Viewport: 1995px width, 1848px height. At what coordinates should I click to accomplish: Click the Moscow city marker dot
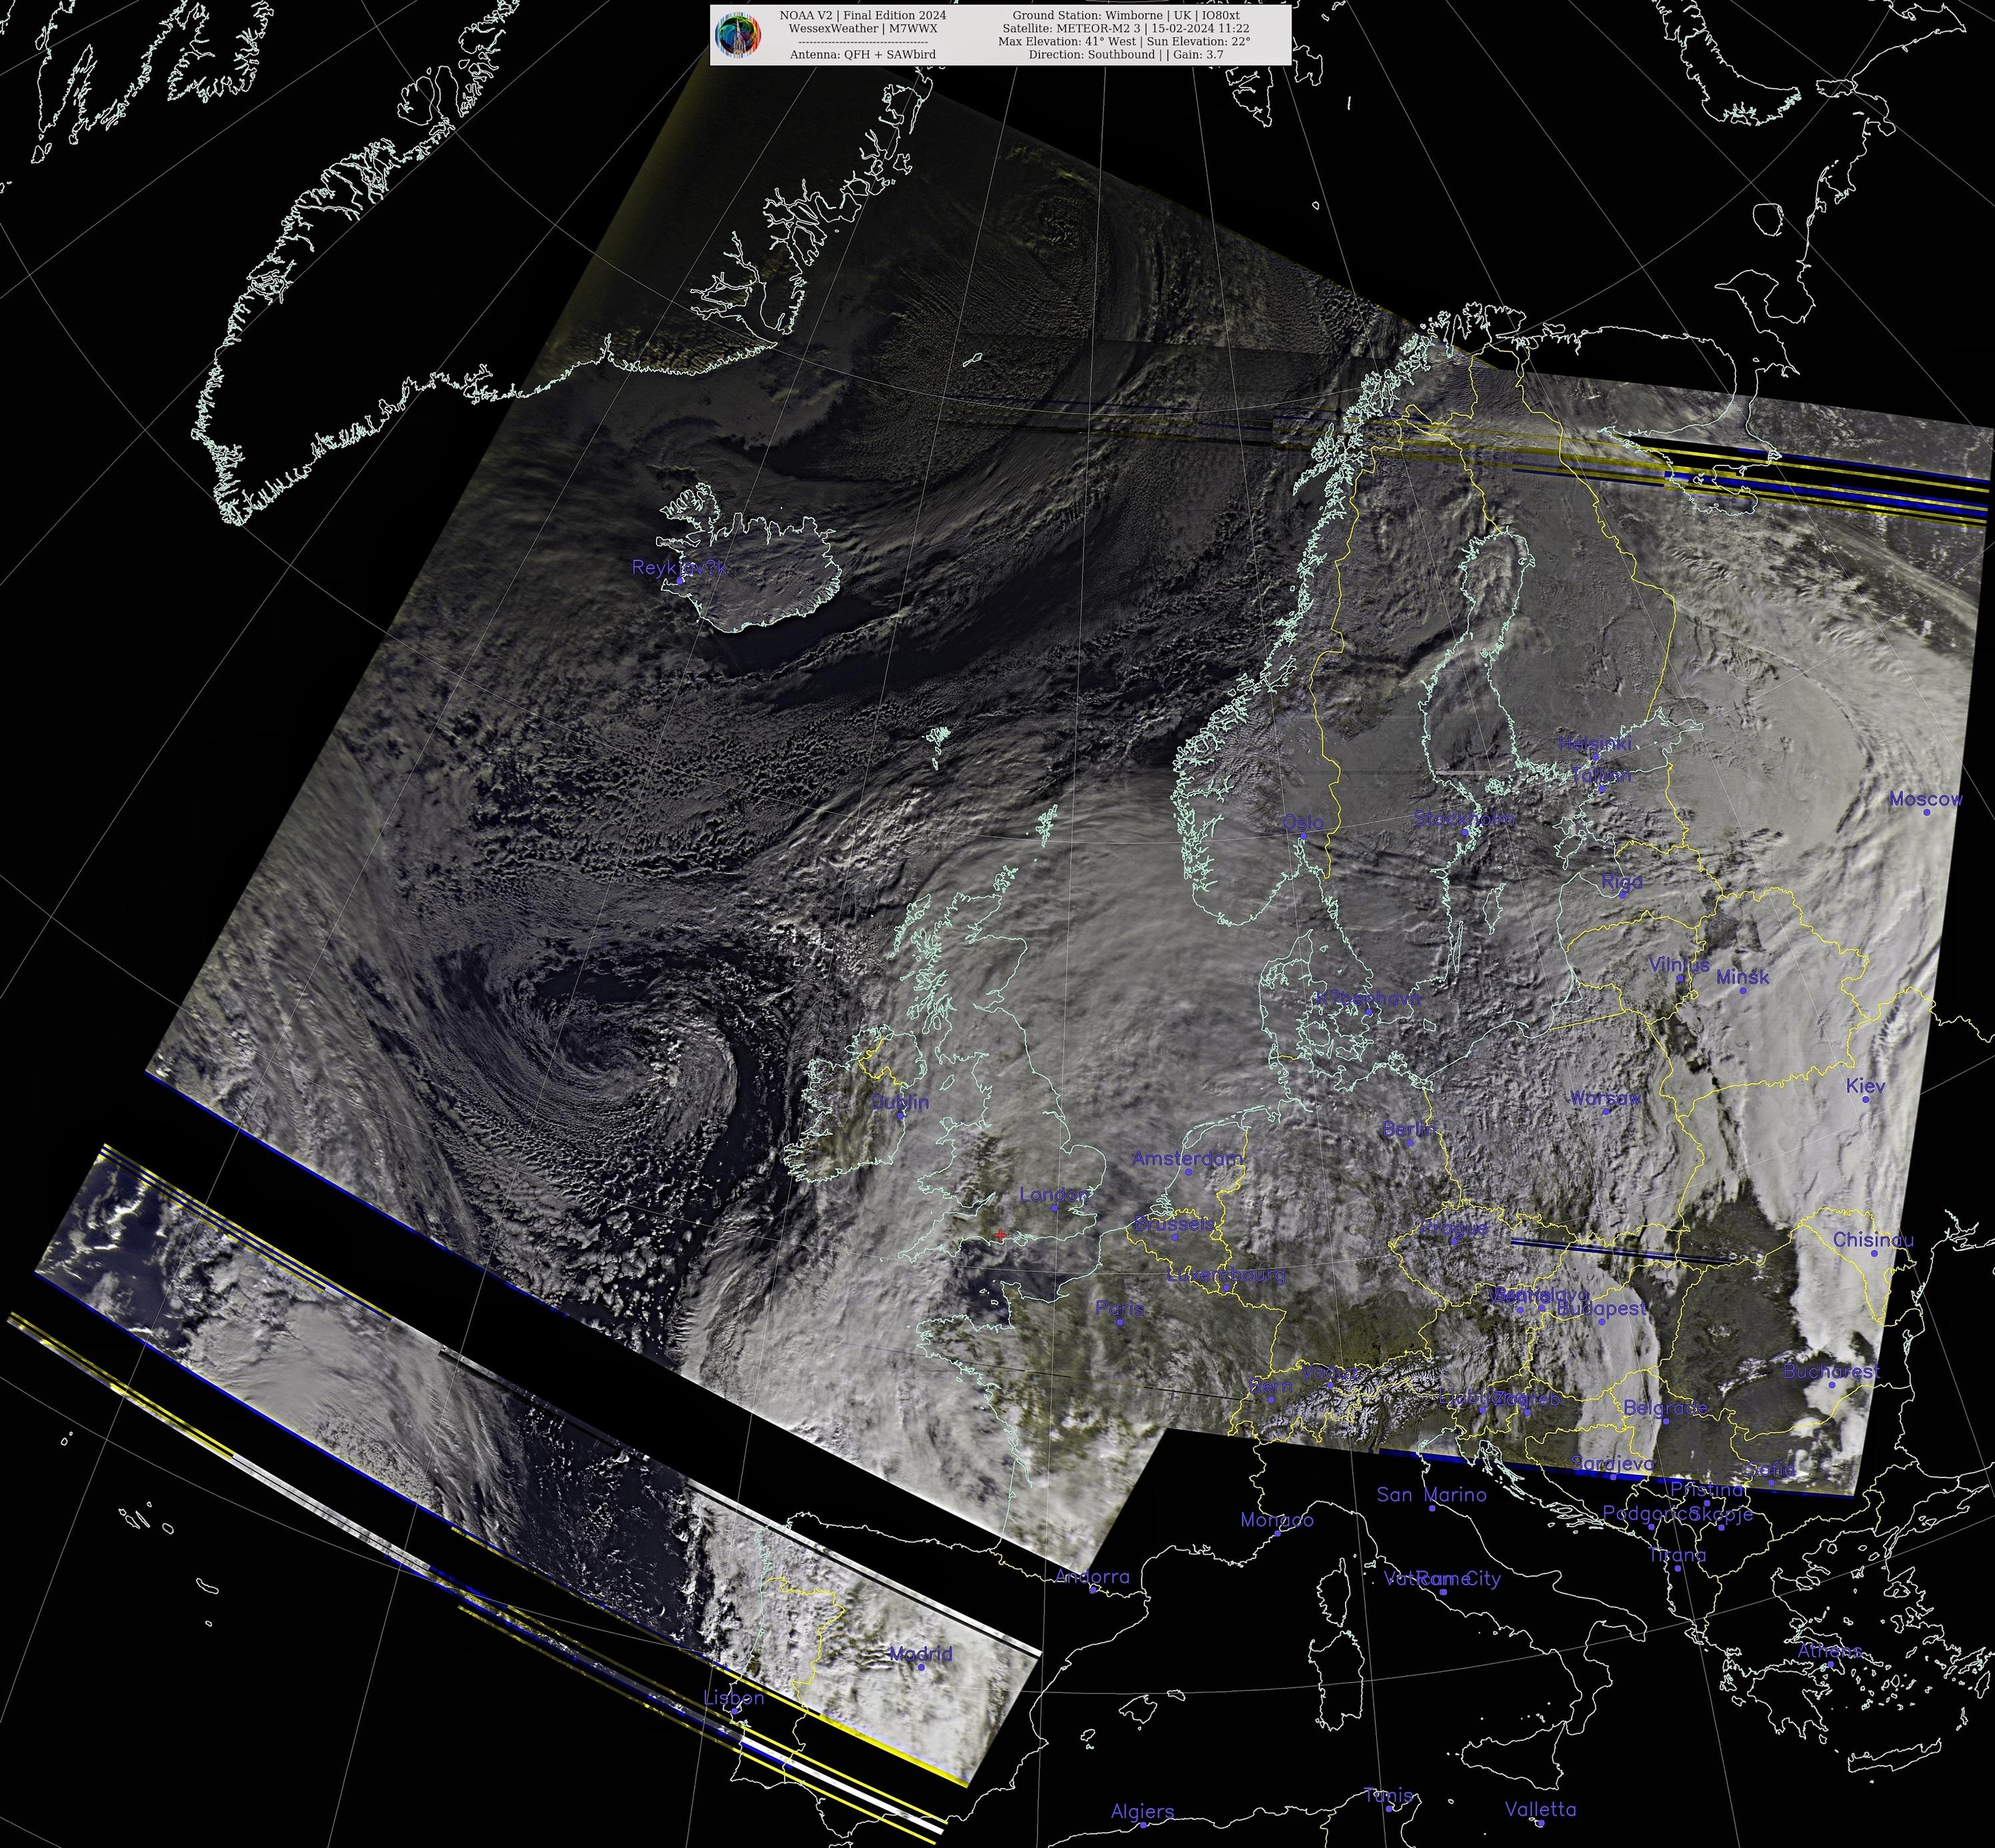click(1926, 812)
